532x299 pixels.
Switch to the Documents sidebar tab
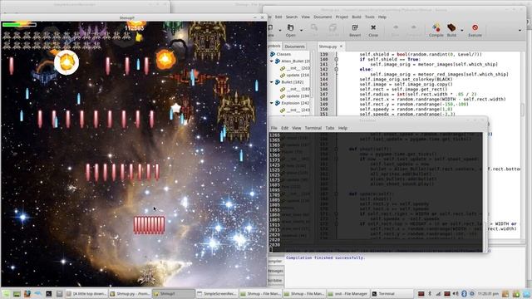point(294,47)
